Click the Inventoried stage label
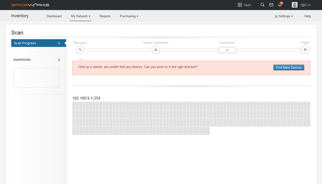Viewport: 322px width, 184px height. click(227, 42)
